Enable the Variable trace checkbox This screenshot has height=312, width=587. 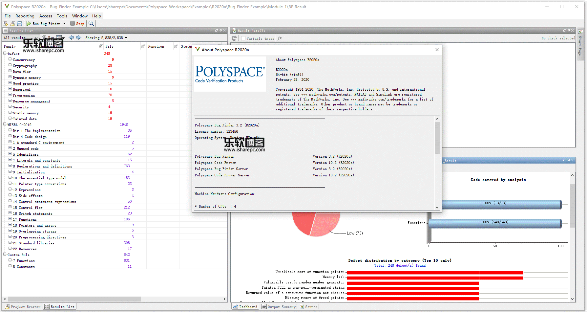point(243,38)
